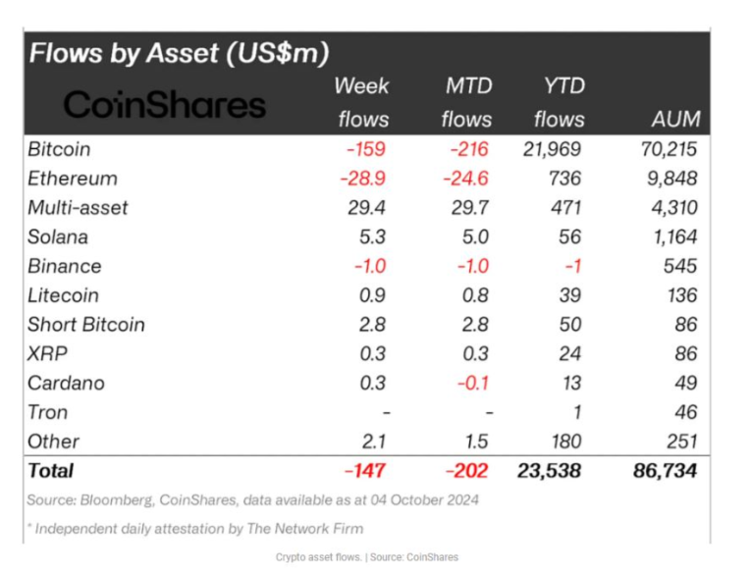Select the Multi-asset row label
Viewport: 750px width, 574px height.
pyautogui.click(x=78, y=208)
